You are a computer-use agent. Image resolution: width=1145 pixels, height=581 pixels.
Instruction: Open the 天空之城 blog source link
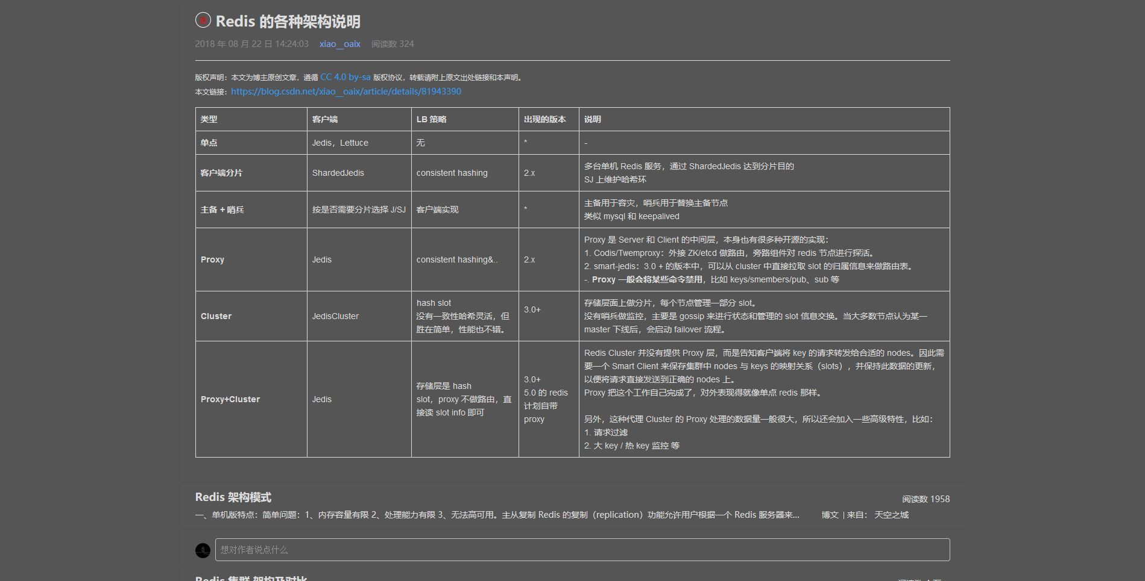coord(892,515)
